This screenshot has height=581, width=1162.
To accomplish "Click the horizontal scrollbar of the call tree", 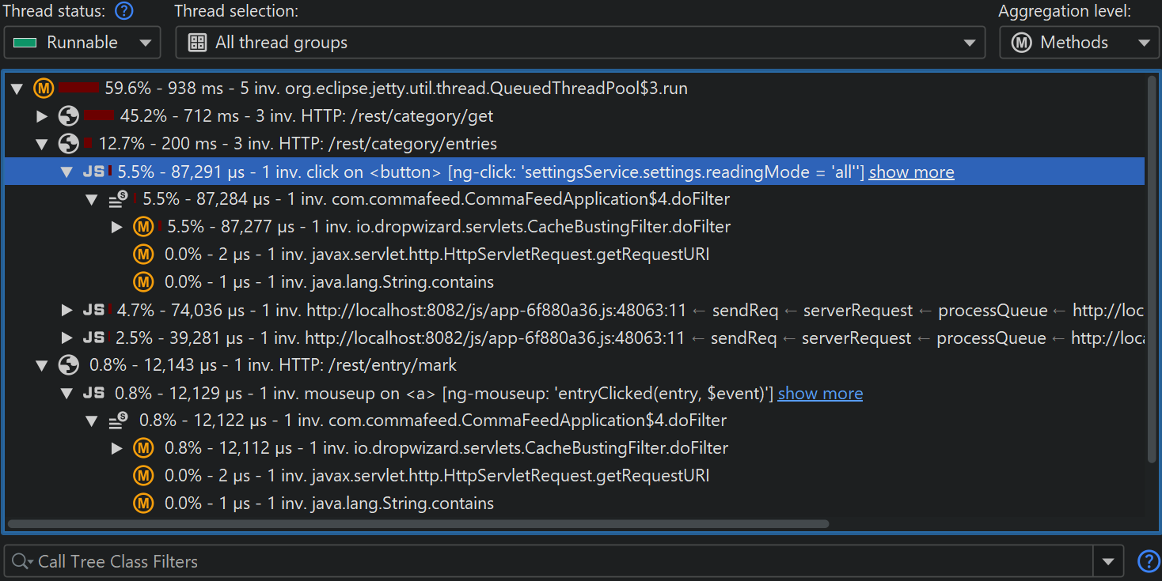I will 418,523.
